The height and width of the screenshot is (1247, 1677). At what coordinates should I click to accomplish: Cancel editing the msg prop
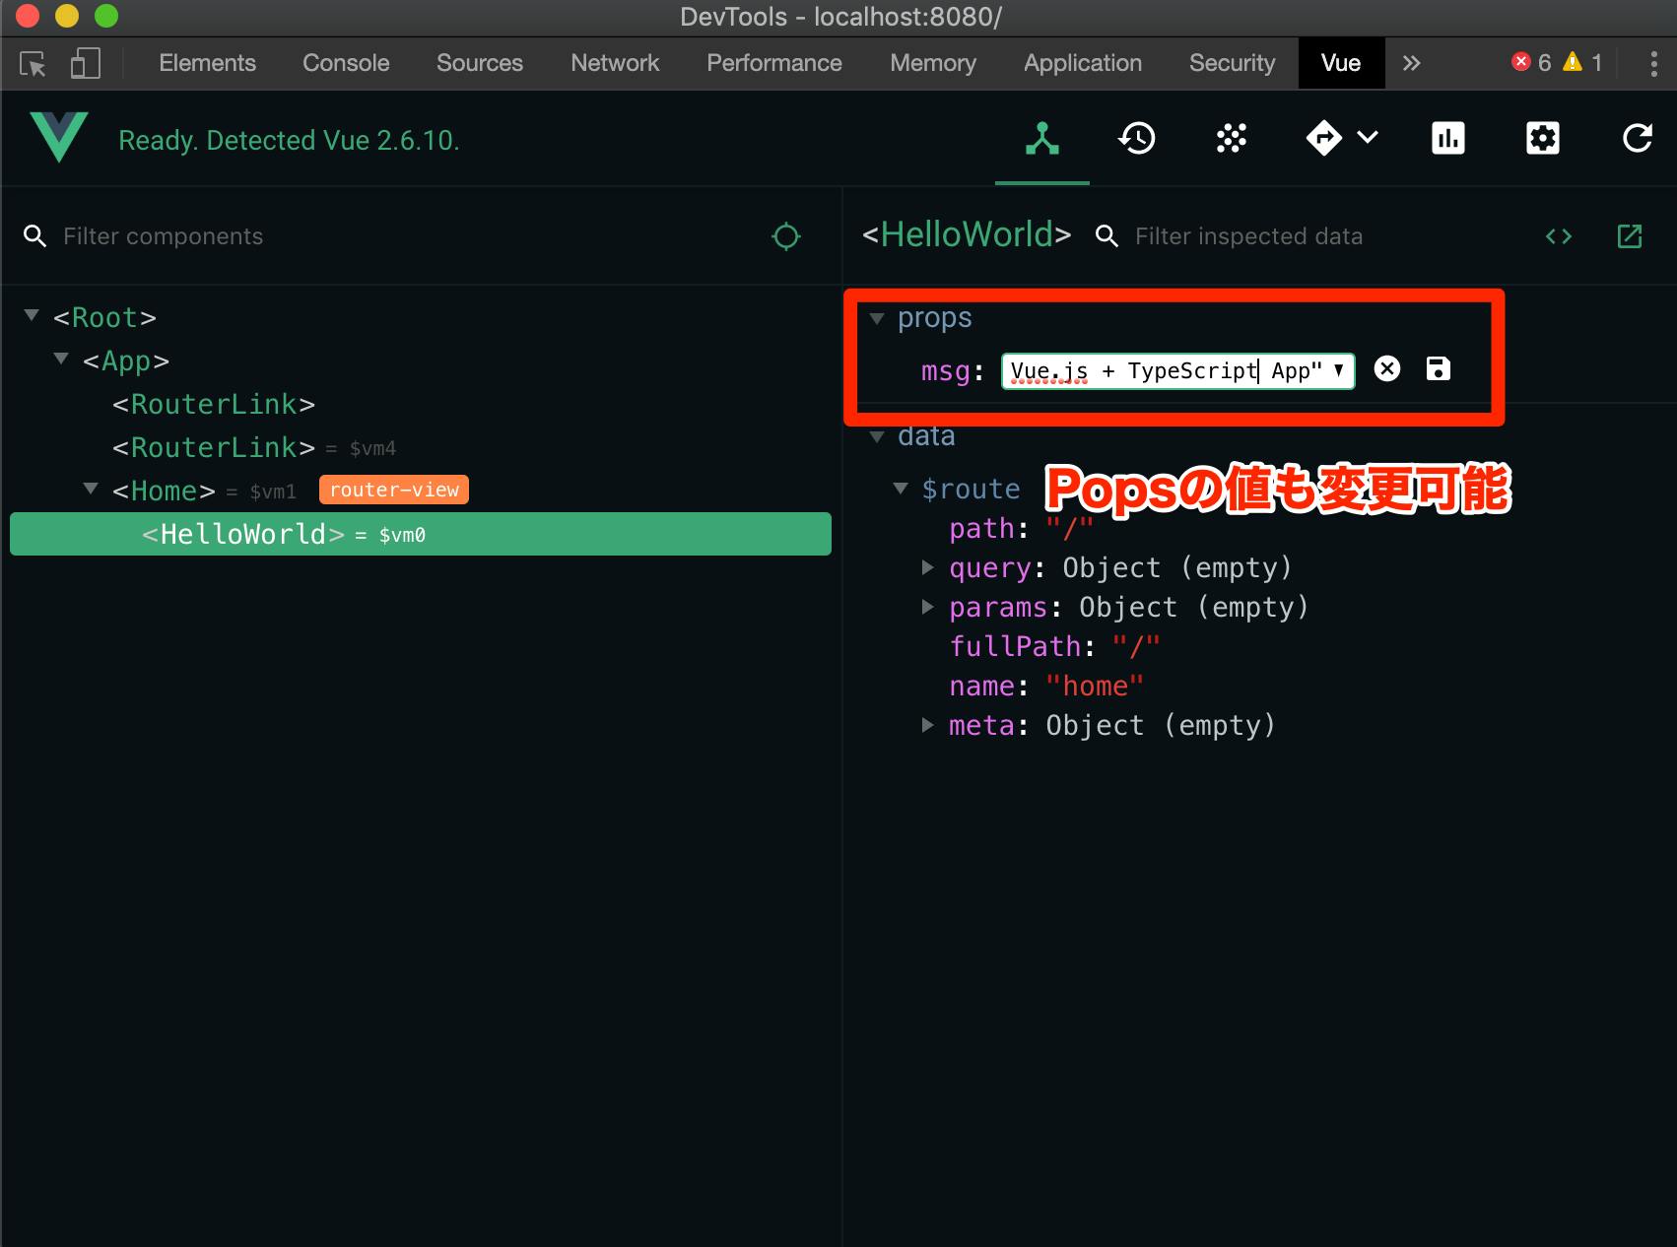(1387, 369)
